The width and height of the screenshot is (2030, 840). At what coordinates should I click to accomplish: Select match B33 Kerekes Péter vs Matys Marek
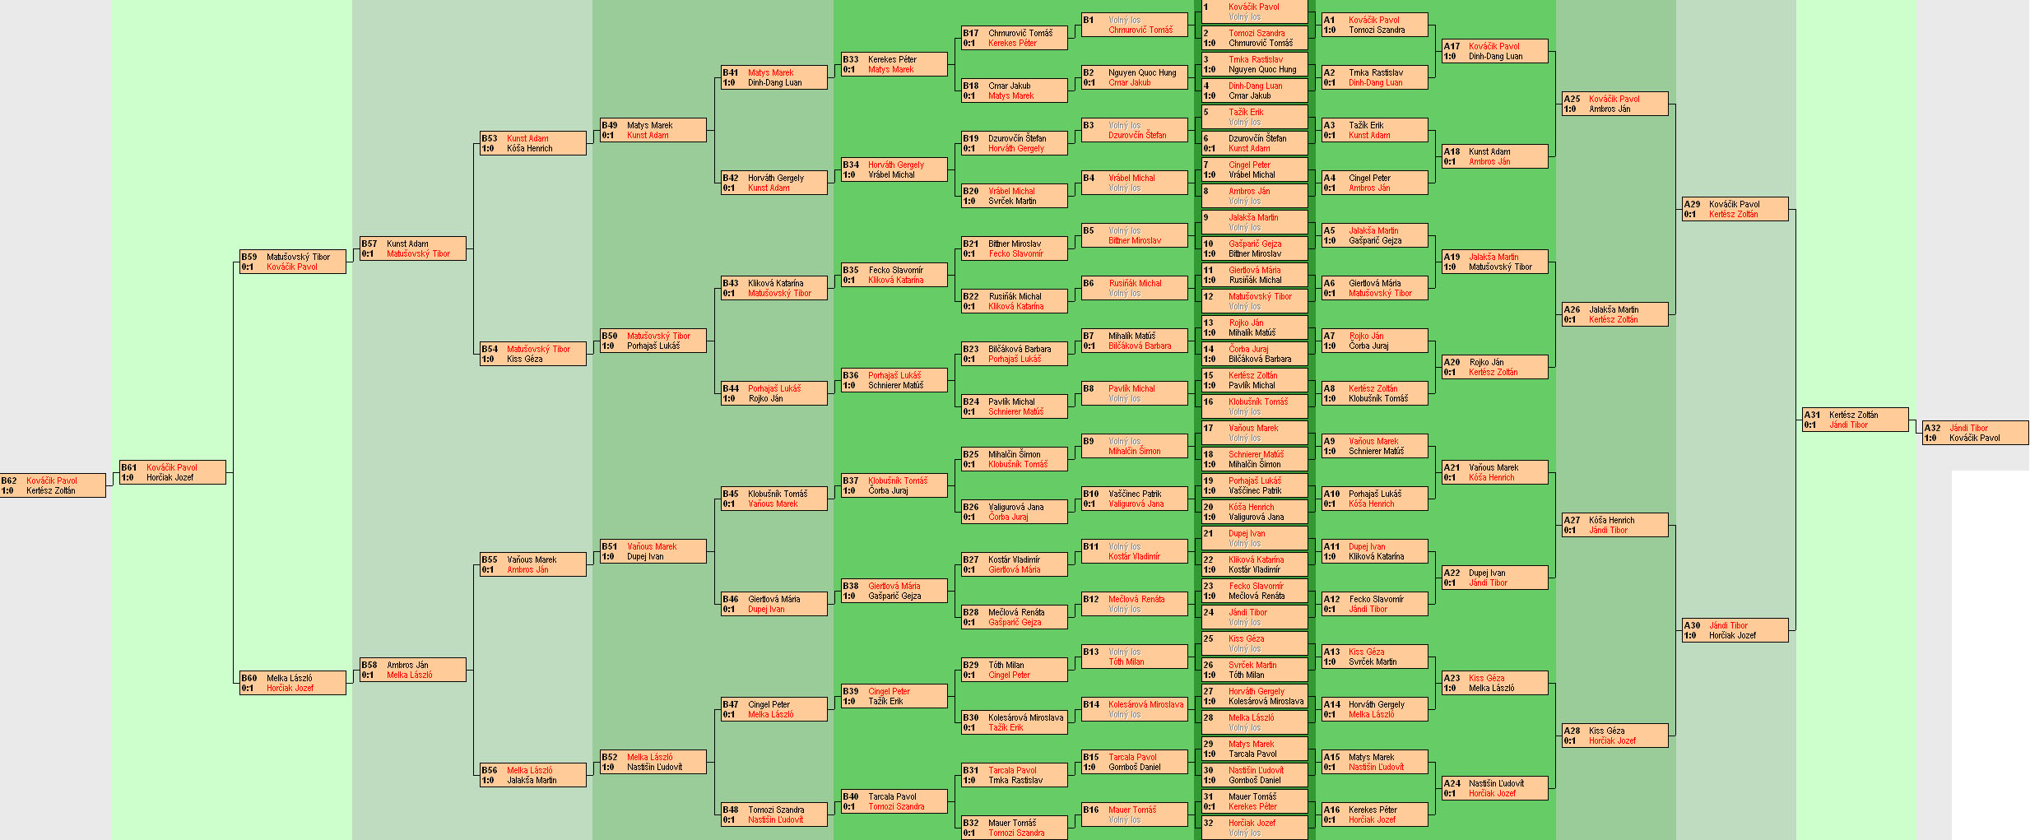894,64
